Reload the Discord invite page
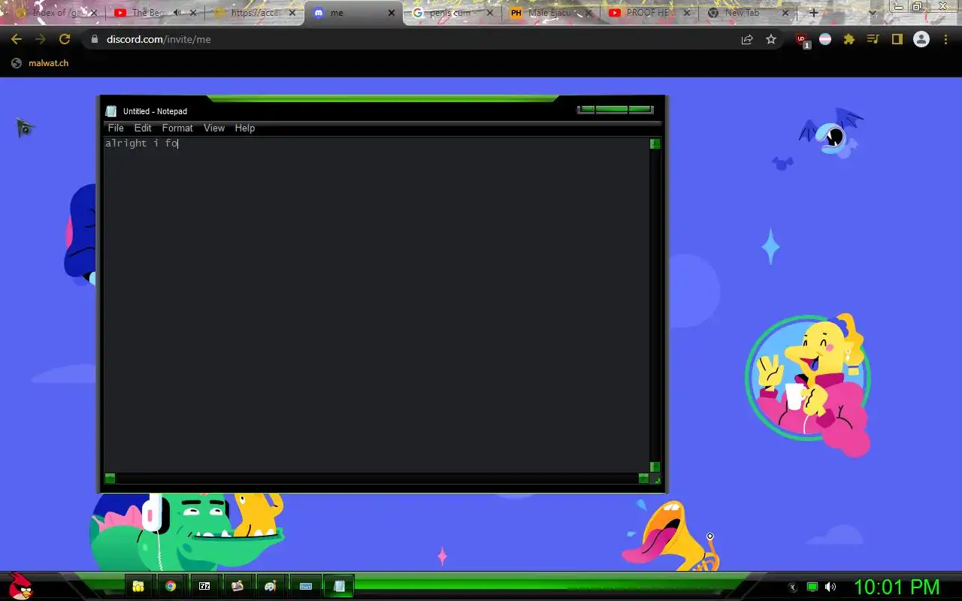 [x=65, y=39]
